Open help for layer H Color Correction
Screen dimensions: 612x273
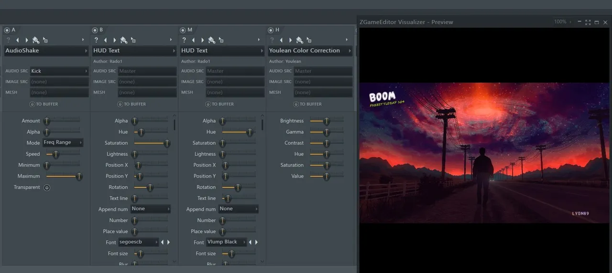272,40
